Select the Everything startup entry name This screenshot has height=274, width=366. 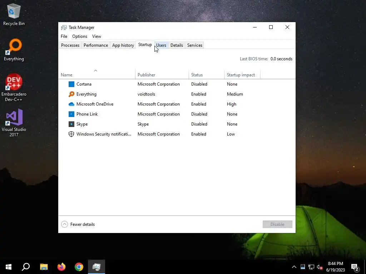[x=86, y=94]
